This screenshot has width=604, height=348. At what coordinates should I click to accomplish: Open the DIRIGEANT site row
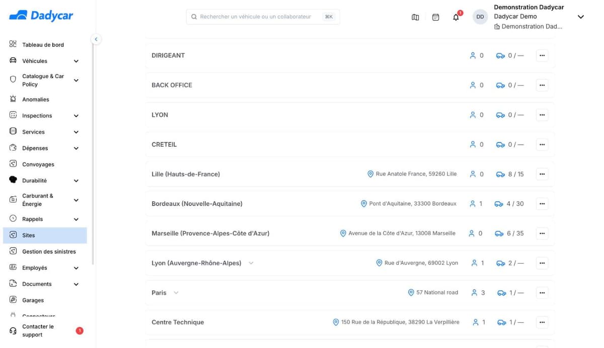tap(350, 55)
